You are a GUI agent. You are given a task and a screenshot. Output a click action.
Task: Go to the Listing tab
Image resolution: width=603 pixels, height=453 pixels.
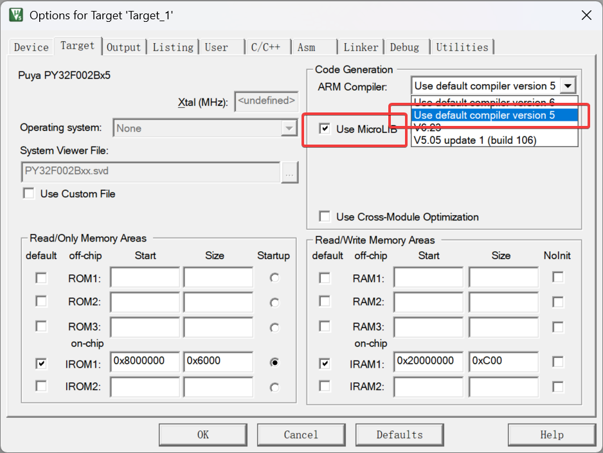[x=173, y=48]
